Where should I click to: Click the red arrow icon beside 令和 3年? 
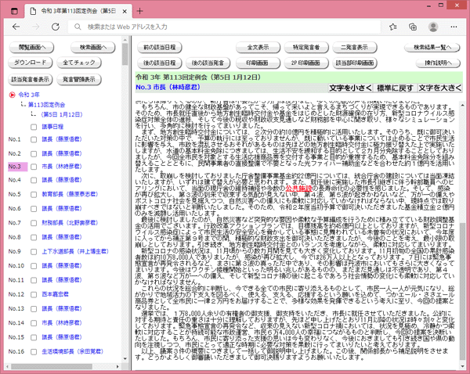(12, 95)
